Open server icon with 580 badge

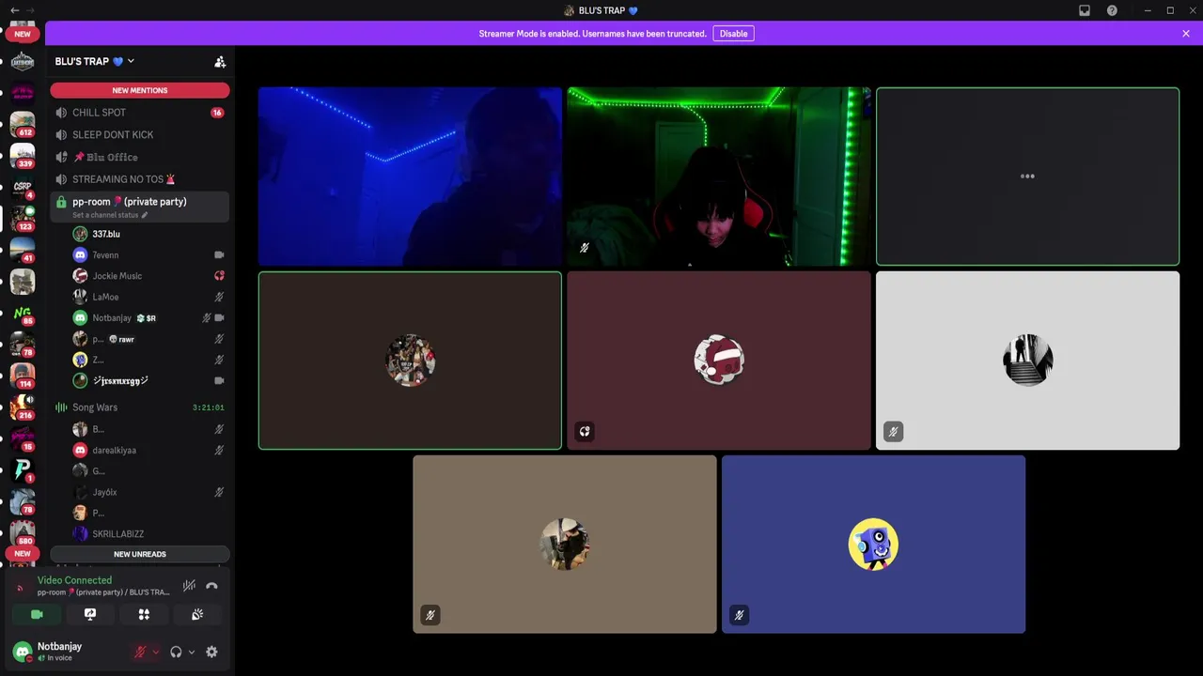point(23,532)
